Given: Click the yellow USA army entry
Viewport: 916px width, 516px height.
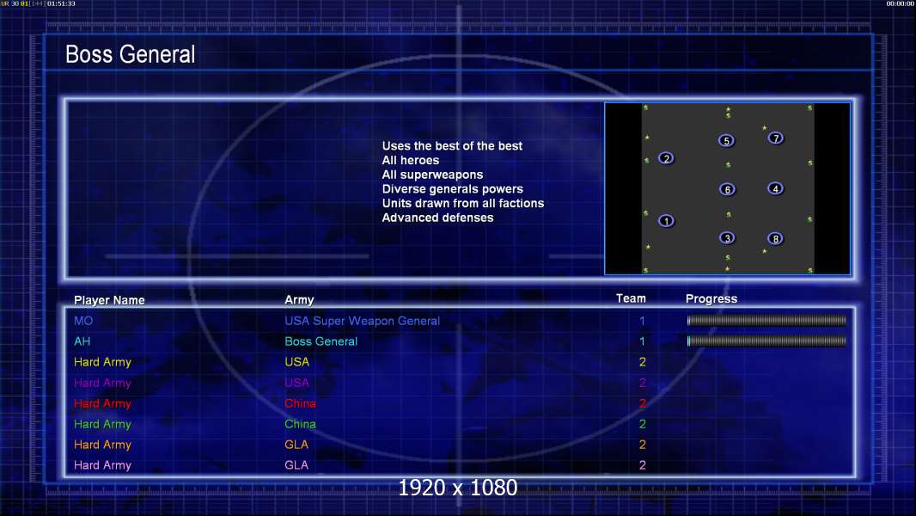Looking at the screenshot, I should click(296, 362).
